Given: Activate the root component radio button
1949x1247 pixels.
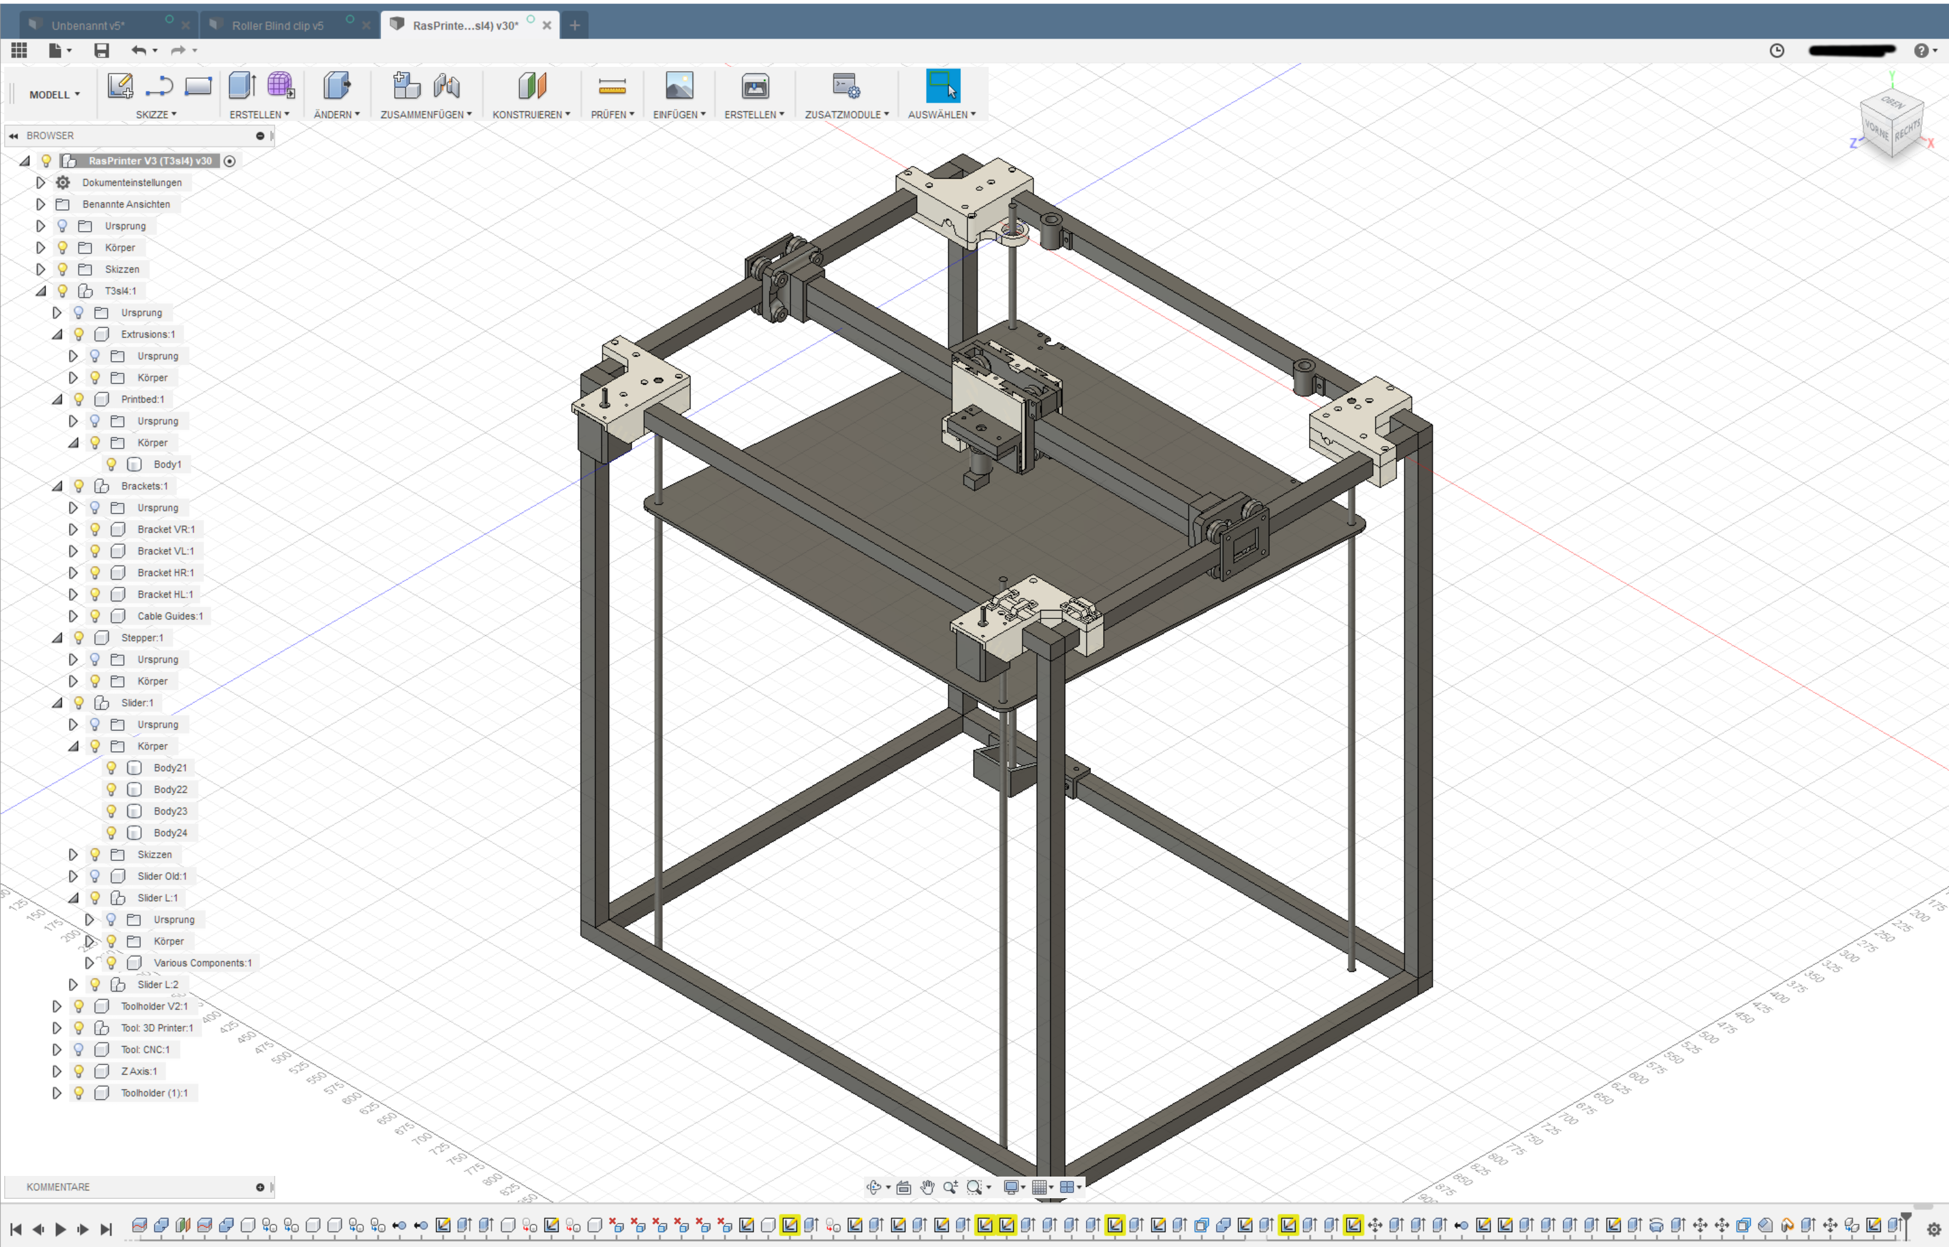Looking at the screenshot, I should click(x=230, y=161).
